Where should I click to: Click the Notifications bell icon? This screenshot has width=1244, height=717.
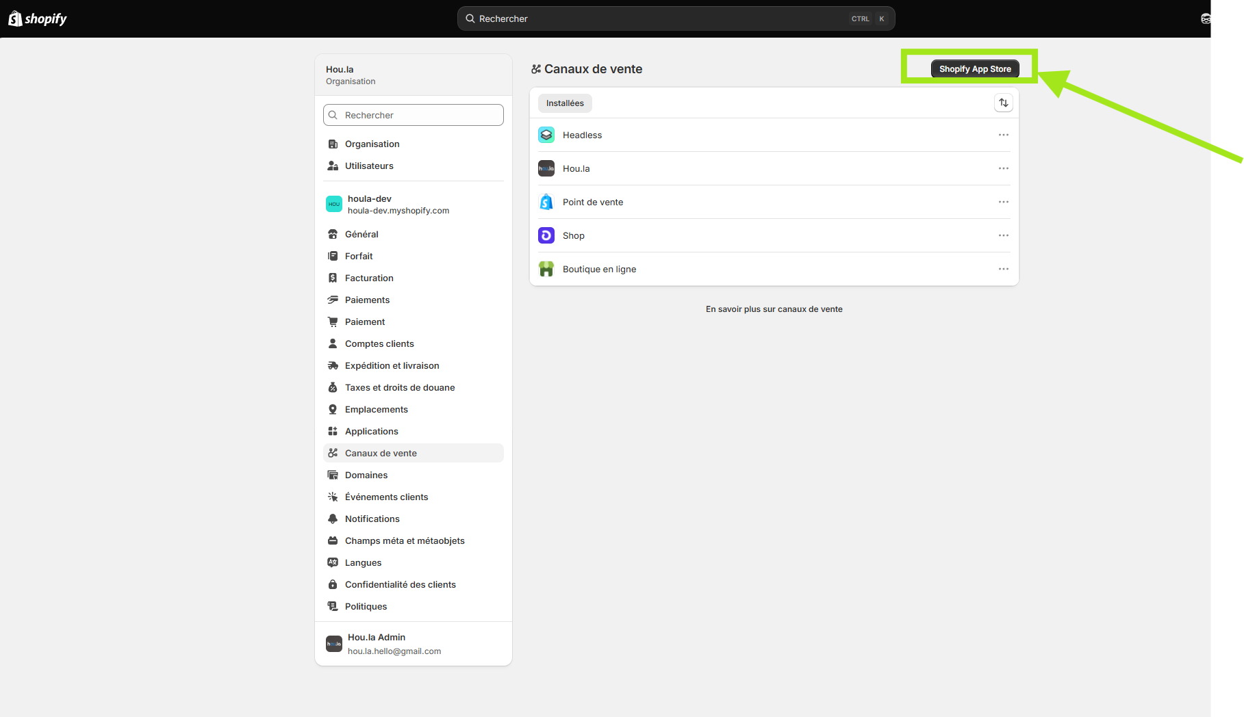coord(333,519)
